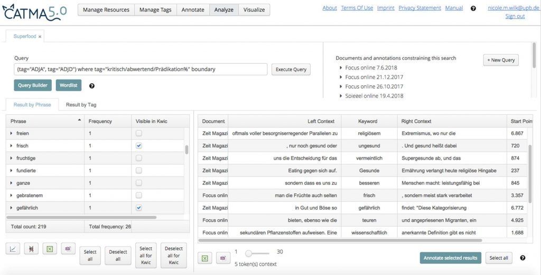The image size is (541, 275).
Task: Open the double tree visualization icon
Action: click(x=31, y=249)
